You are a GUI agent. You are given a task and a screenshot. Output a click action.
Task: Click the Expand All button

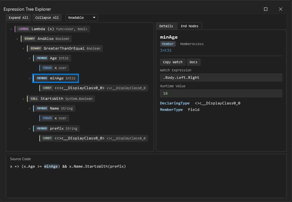pos(19,18)
